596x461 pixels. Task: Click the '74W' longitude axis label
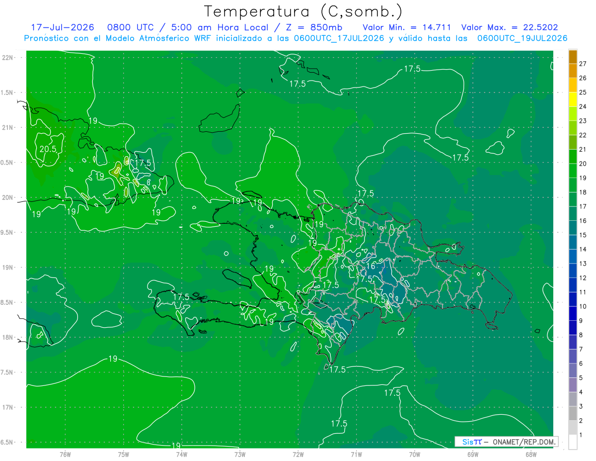(182, 454)
